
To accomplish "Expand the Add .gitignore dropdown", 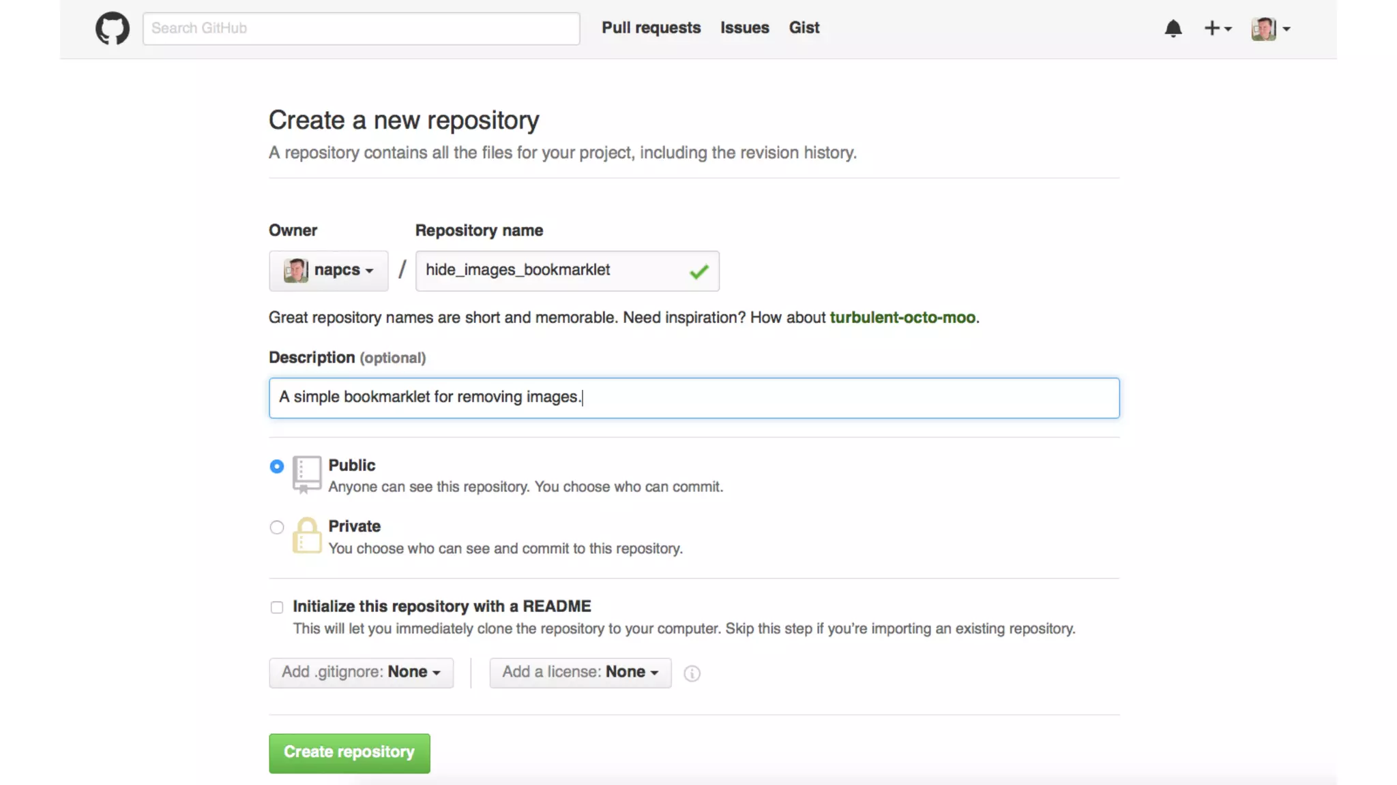I will click(x=361, y=673).
